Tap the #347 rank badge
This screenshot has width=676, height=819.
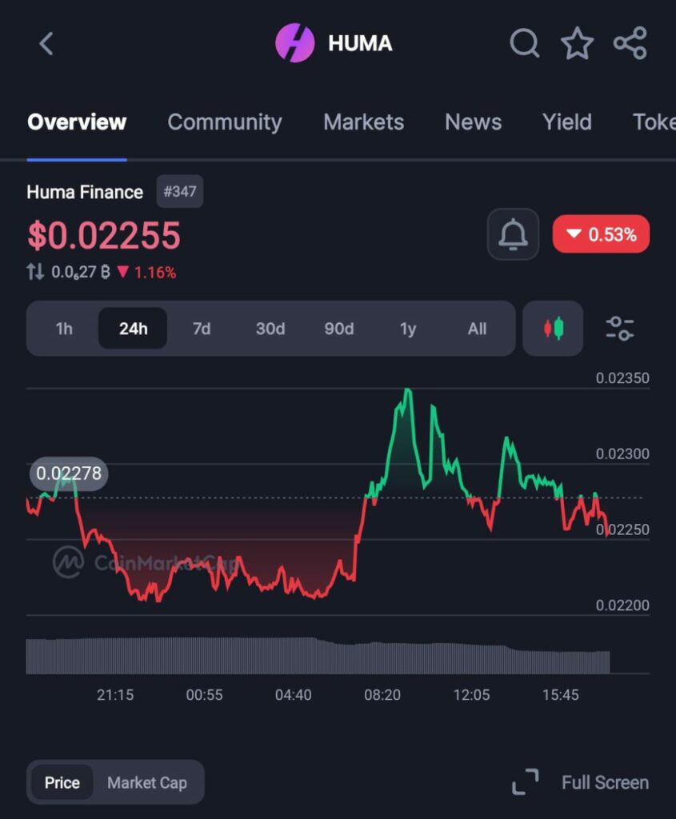180,191
